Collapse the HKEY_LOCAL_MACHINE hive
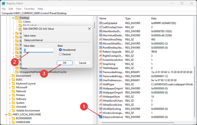This screenshot has width=197, height=125. tap(6, 115)
